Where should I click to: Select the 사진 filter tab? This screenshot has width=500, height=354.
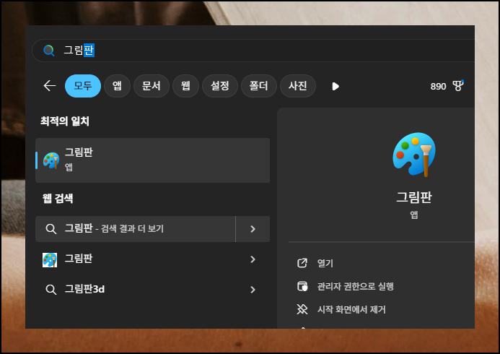coord(298,86)
